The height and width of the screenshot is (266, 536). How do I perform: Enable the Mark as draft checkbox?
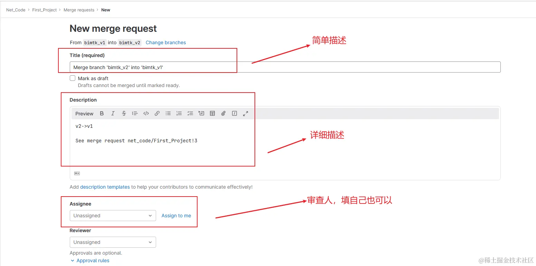click(x=73, y=78)
